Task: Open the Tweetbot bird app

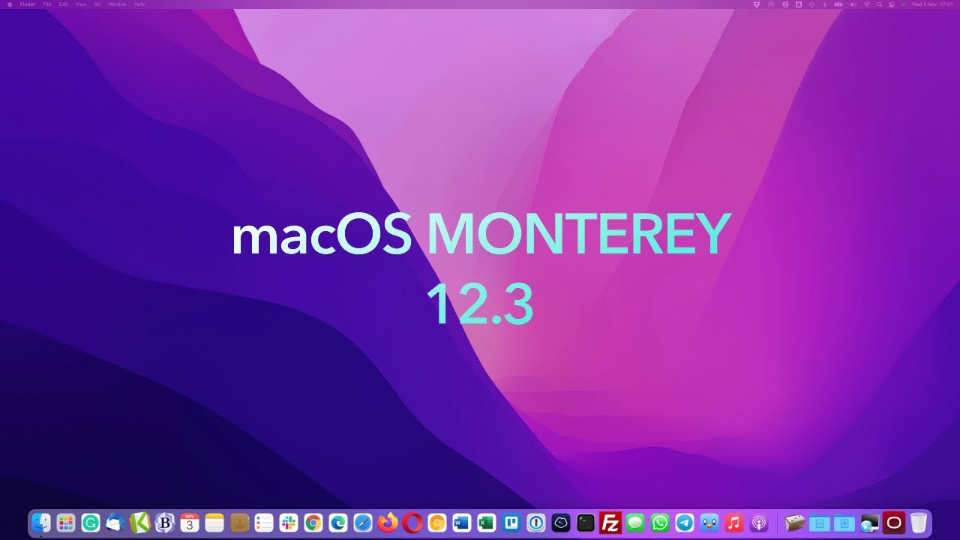Action: click(x=709, y=523)
